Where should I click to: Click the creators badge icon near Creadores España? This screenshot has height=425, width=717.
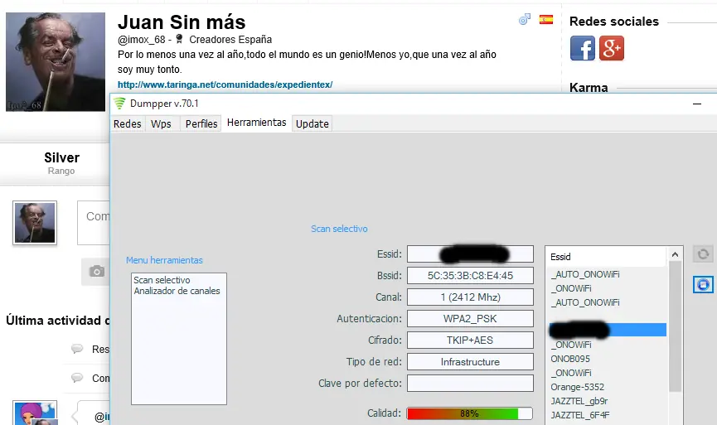(179, 39)
